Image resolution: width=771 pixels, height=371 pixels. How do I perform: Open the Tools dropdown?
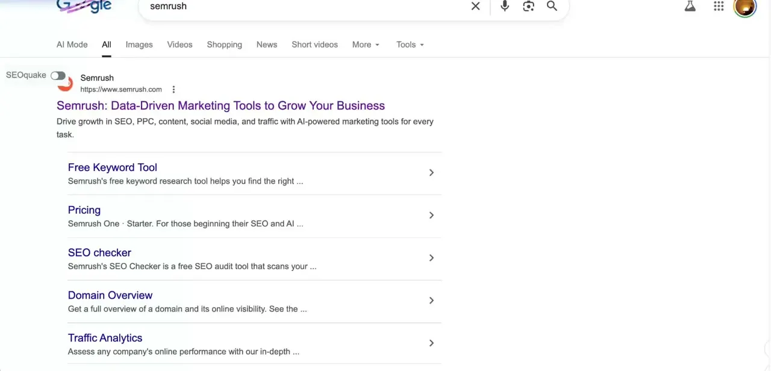pyautogui.click(x=410, y=45)
